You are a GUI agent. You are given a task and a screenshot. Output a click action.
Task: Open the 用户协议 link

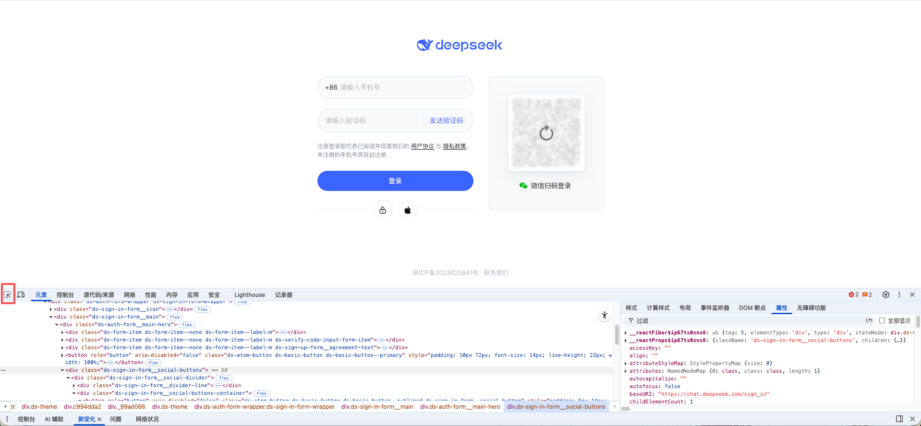(x=422, y=146)
